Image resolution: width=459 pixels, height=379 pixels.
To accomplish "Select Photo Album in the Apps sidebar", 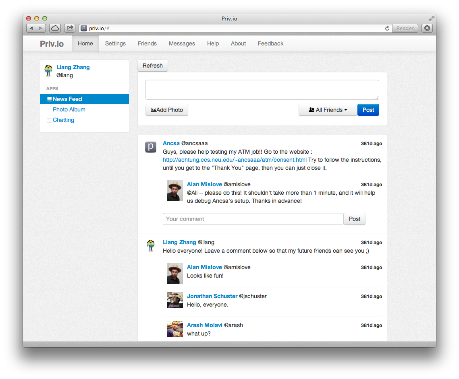I will tap(69, 109).
